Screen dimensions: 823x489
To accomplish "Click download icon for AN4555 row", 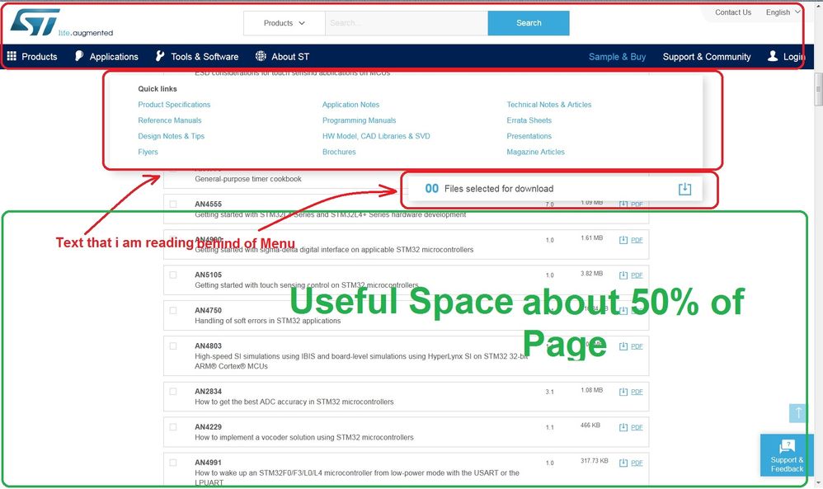I will pyautogui.click(x=623, y=205).
